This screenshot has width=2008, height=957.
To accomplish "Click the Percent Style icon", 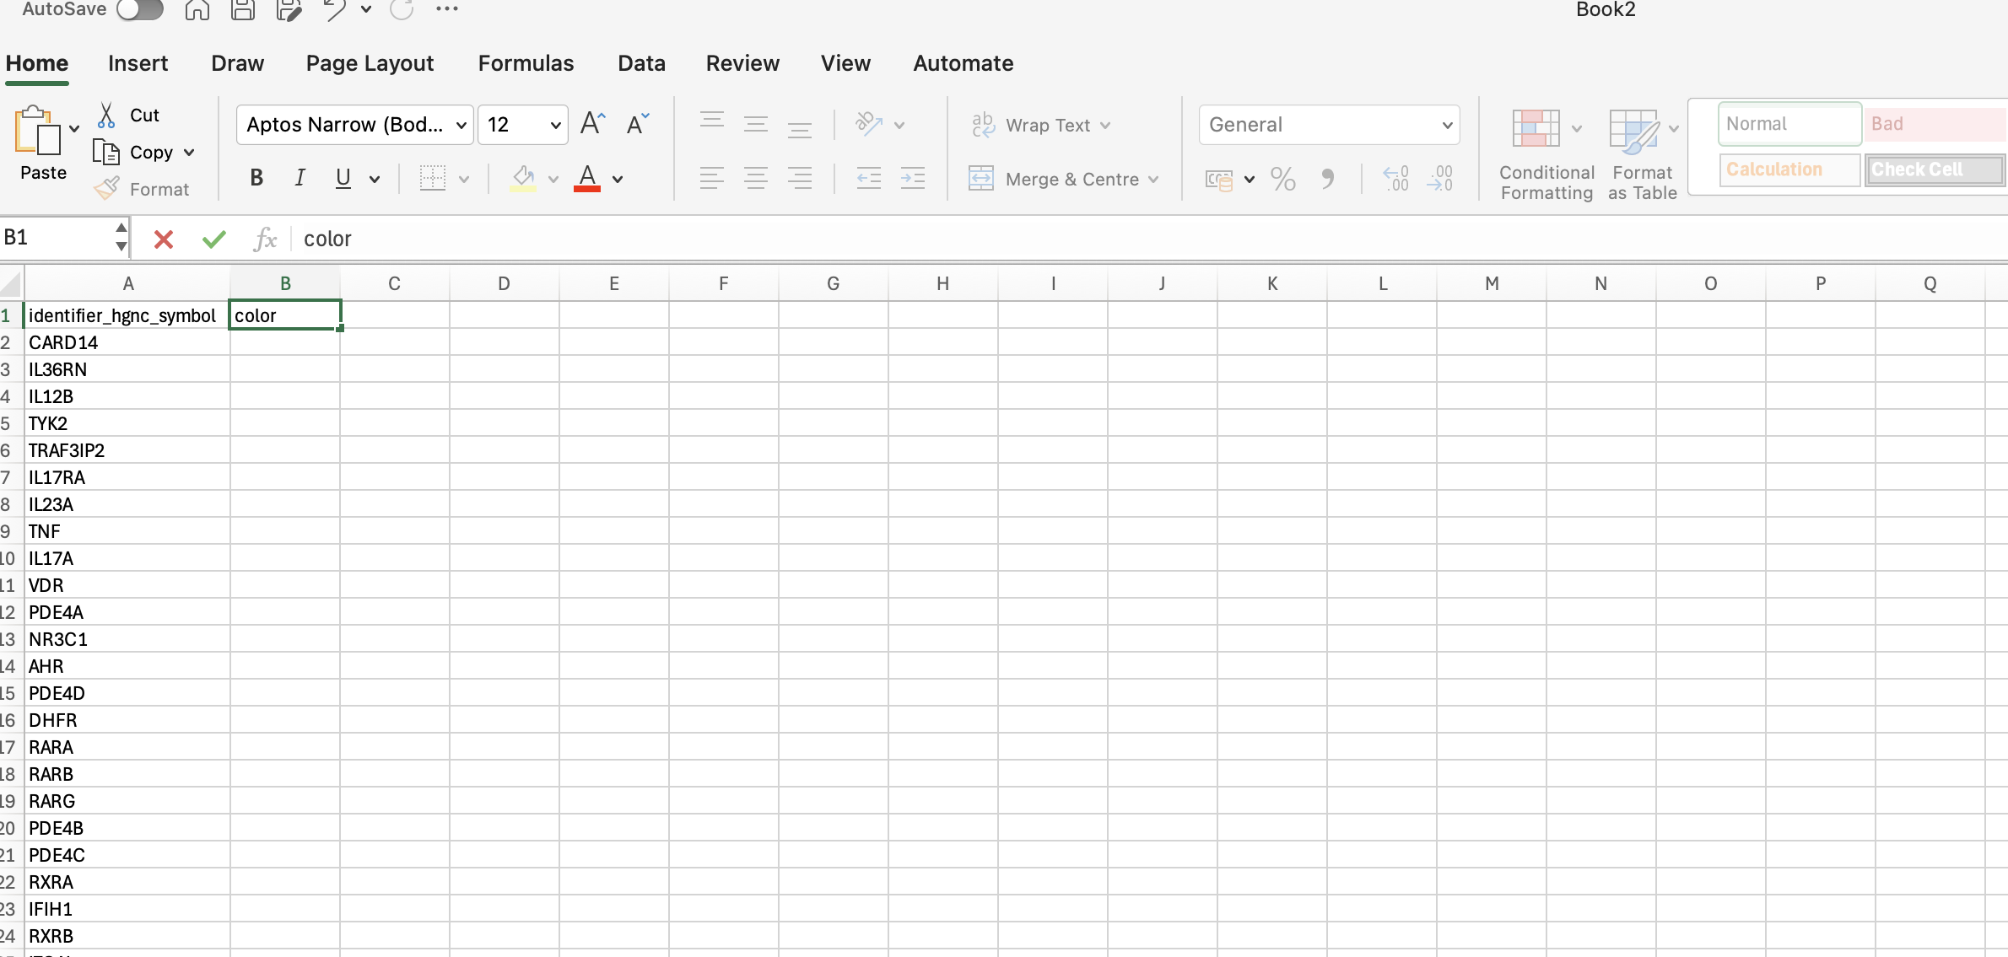I will tap(1282, 179).
